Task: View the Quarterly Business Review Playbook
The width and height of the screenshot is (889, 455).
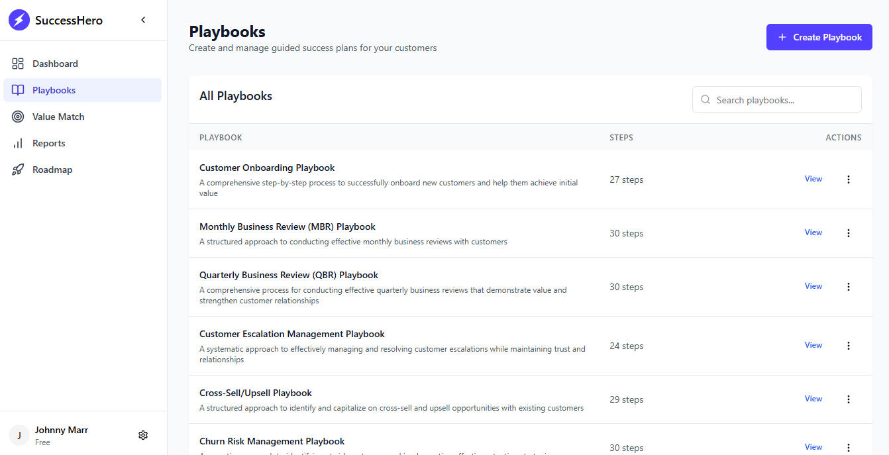Action: [813, 286]
